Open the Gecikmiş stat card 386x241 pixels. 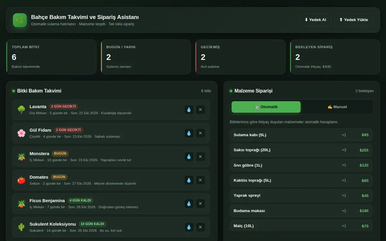point(240,57)
